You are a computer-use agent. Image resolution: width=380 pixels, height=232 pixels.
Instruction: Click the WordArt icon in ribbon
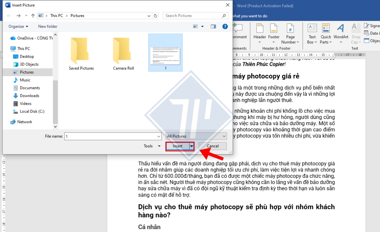point(341,33)
